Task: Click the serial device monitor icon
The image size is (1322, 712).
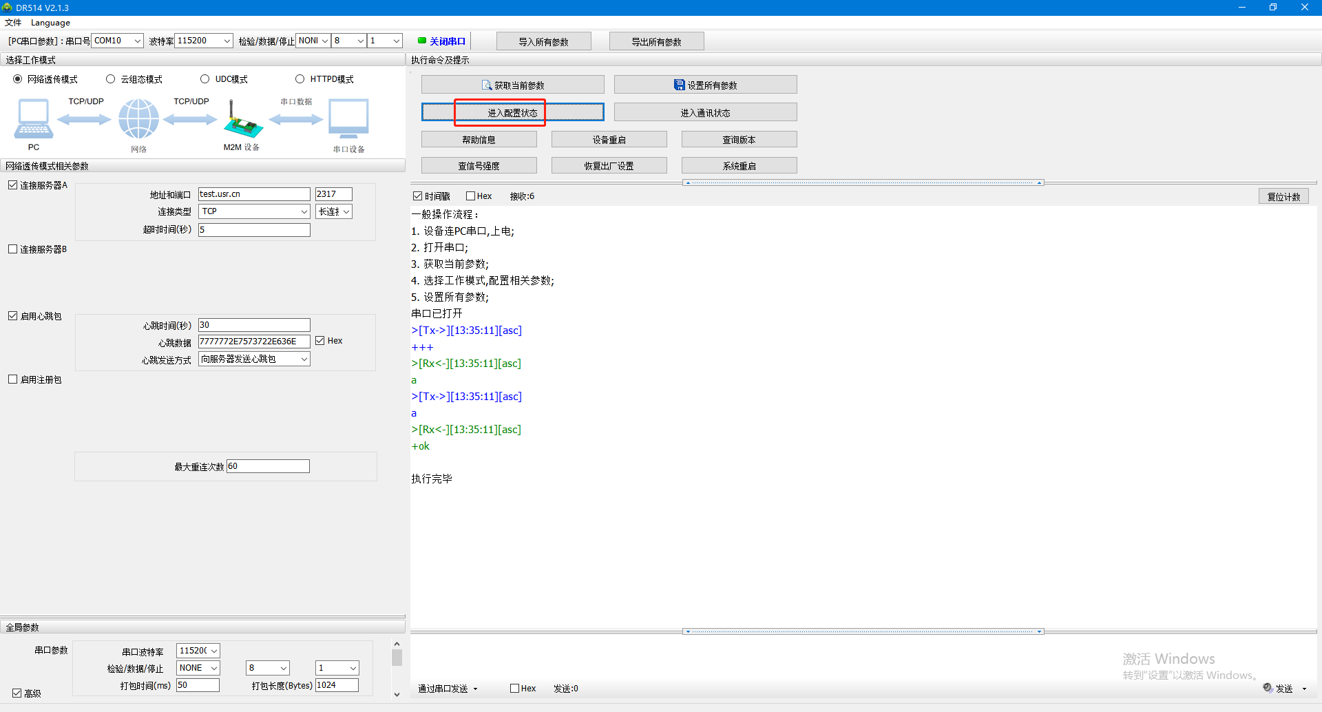Action: click(x=348, y=119)
